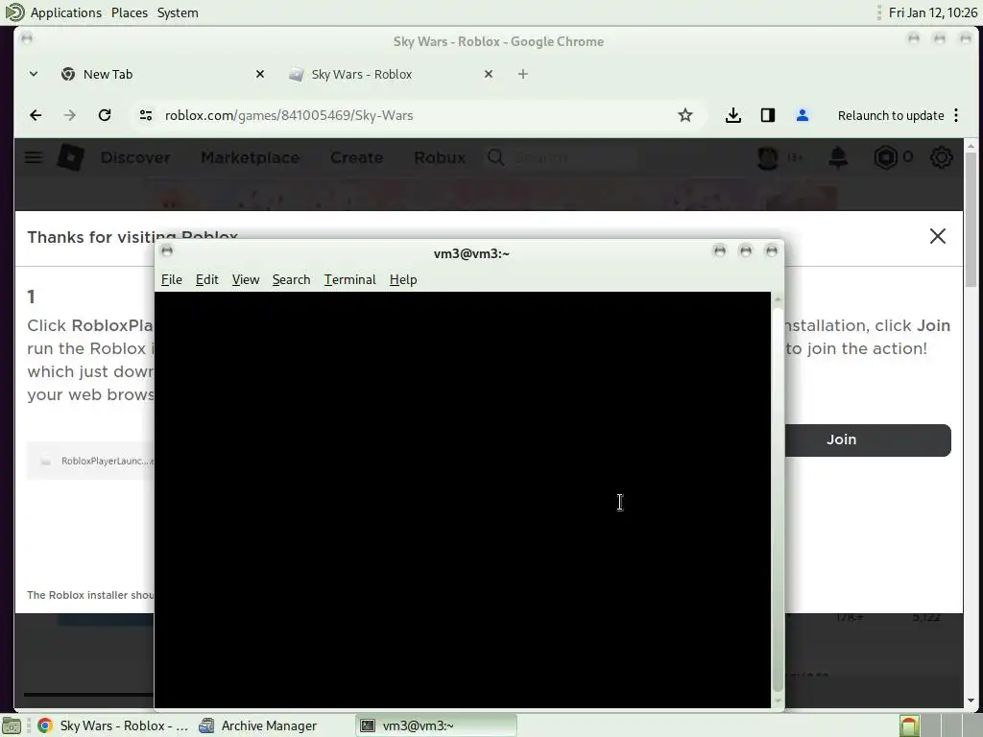Open Terminal File menu
The width and height of the screenshot is (983, 737).
coord(172,279)
